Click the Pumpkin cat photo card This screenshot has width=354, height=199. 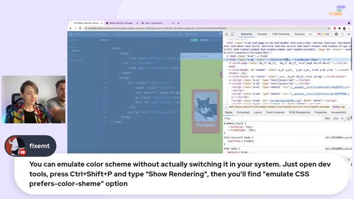point(206,111)
